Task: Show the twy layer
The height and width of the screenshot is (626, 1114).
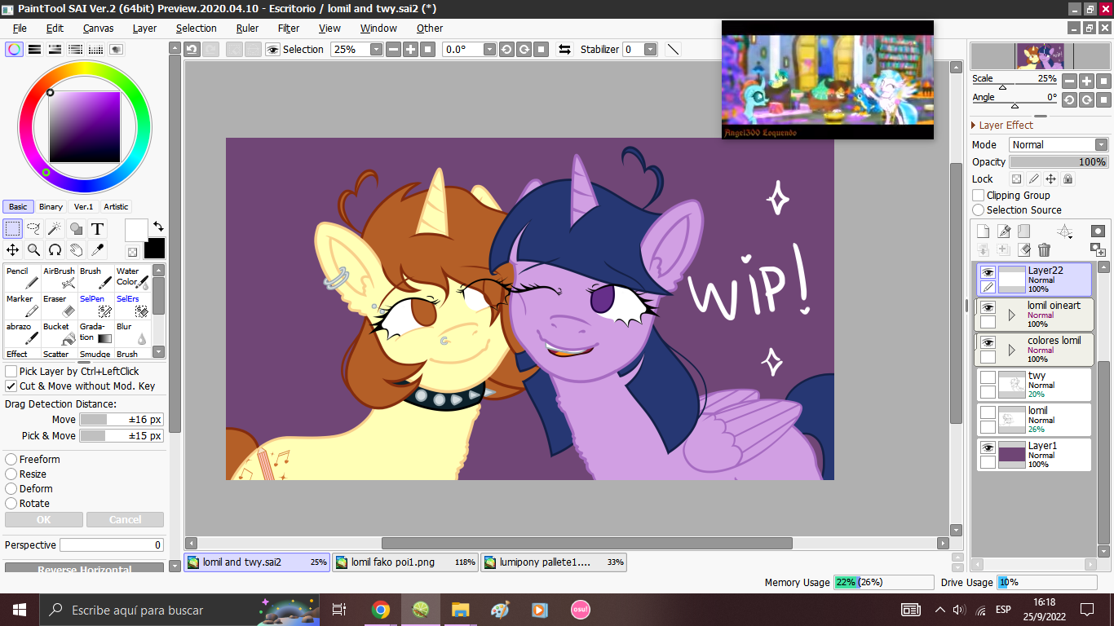Action: point(988,378)
